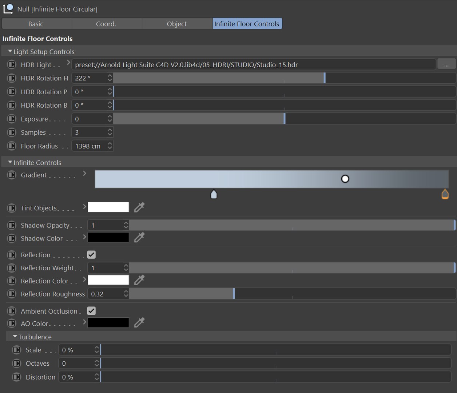Click the Exposure stepper arrows

110,119
